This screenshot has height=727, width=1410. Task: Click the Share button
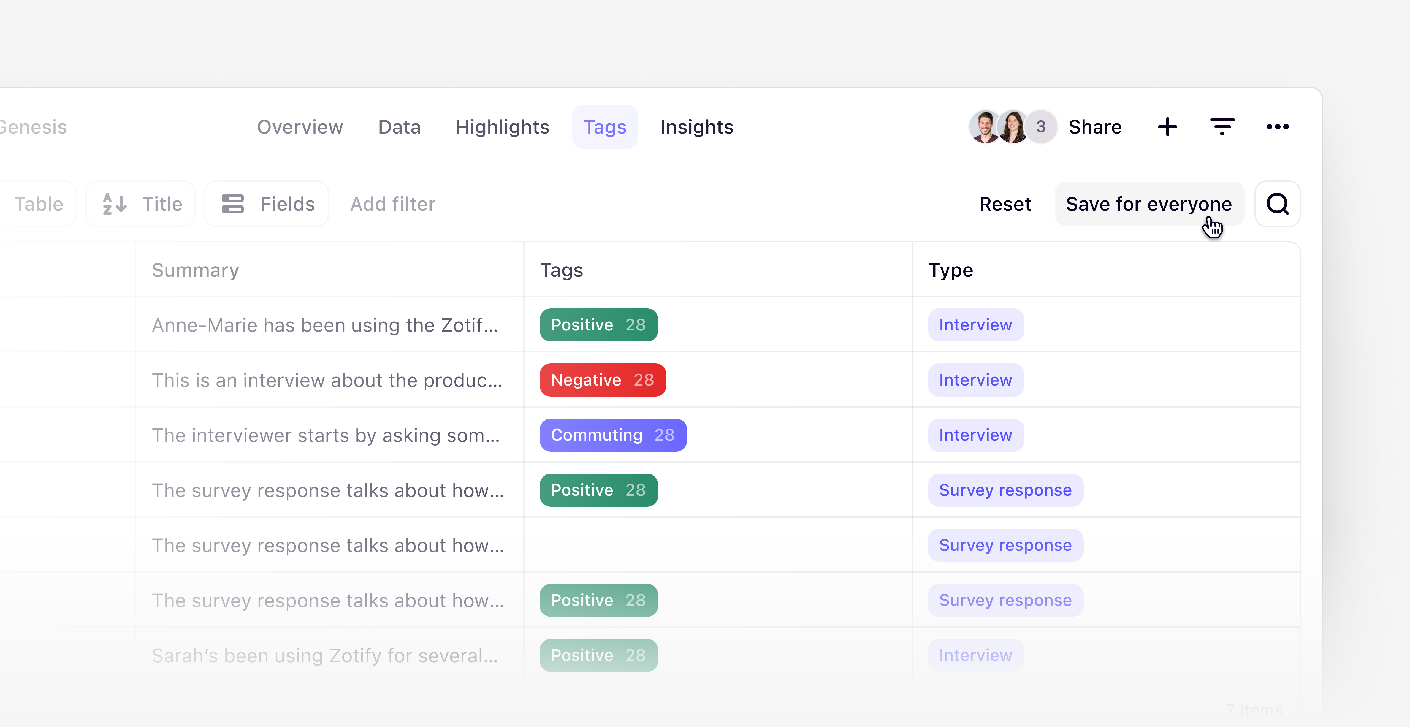(x=1095, y=126)
